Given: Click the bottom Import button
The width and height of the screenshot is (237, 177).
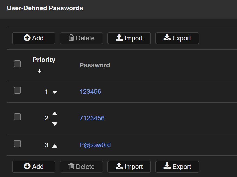Looking at the screenshot, I should [x=129, y=167].
